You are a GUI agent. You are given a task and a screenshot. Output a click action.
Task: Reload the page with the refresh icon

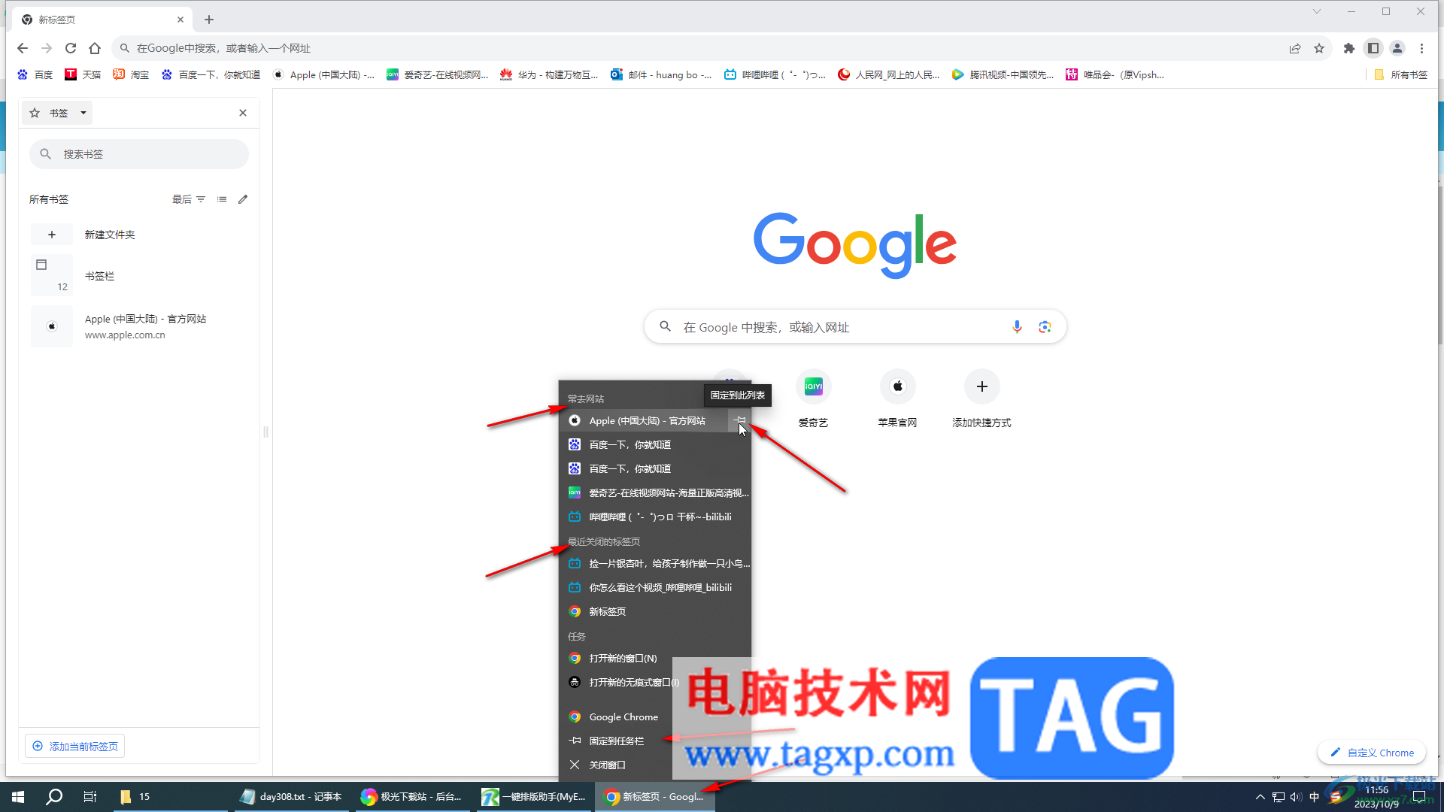point(71,48)
